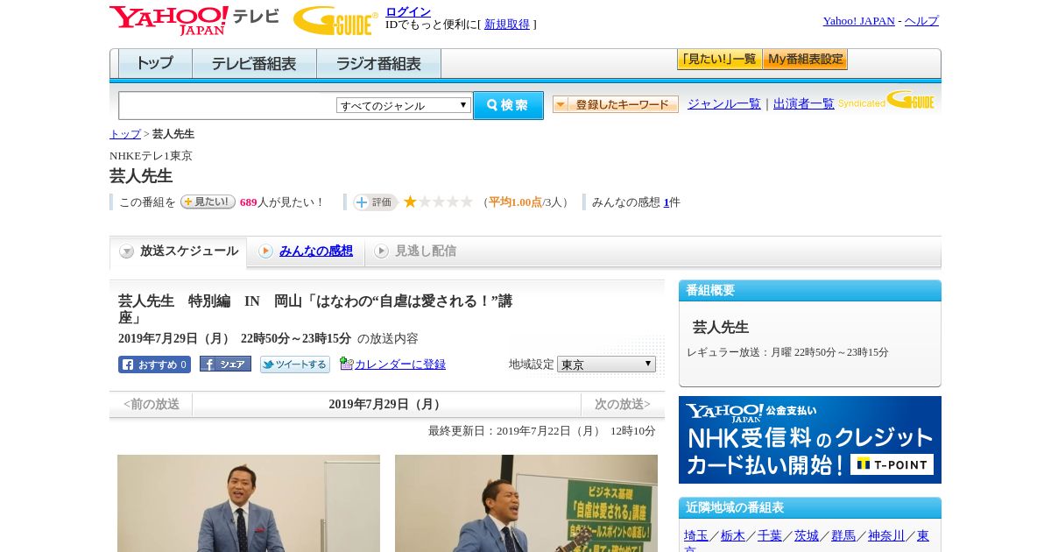The image size is (1051, 552).
Task: Click the ツイートする button
Action: [x=295, y=364]
